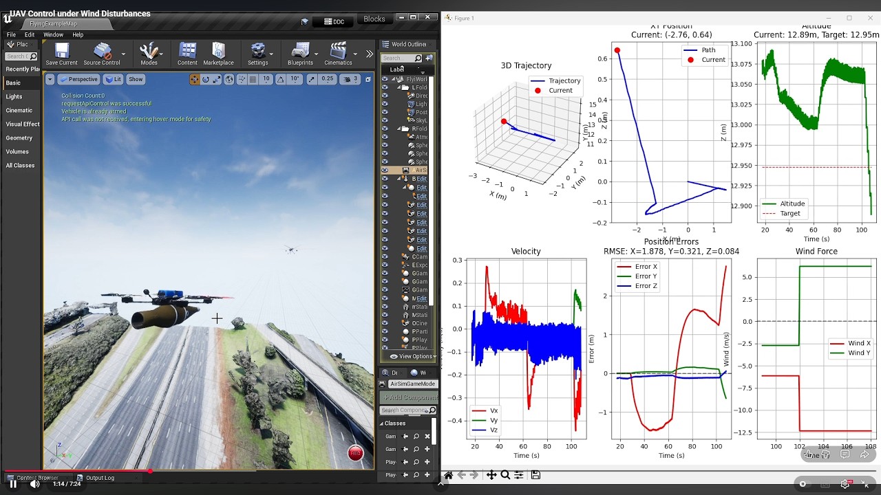Click matplotlib Home reset view icon
Viewport: 881px width, 495px height.
click(449, 475)
